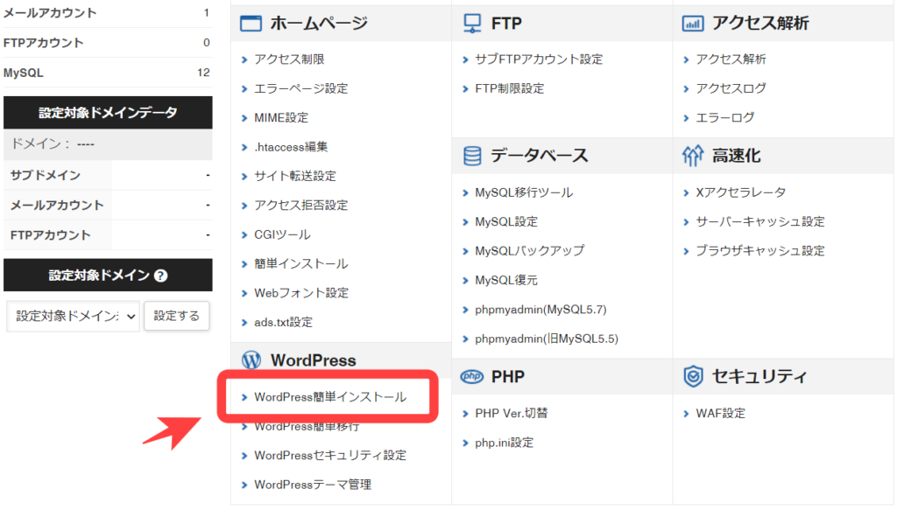This screenshot has width=897, height=510.
Task: Click the WordPress logo icon
Action: [x=251, y=360]
